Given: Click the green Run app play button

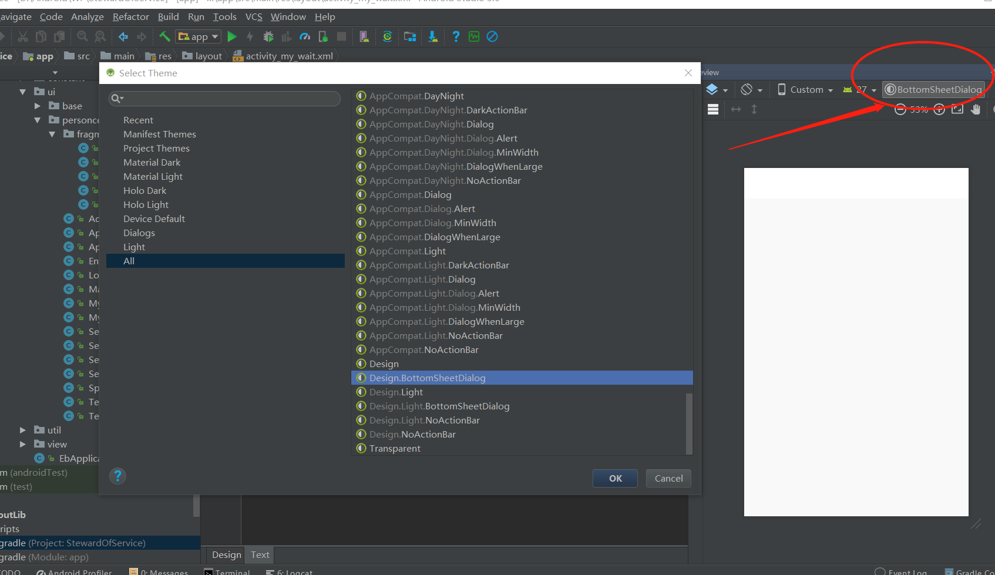Looking at the screenshot, I should point(232,36).
